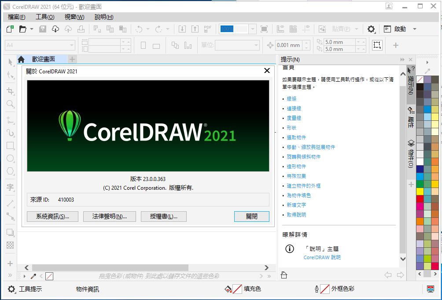
Task: Click the New document icon
Action: (10, 29)
